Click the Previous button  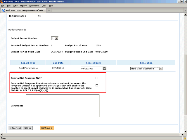(15, 128)
